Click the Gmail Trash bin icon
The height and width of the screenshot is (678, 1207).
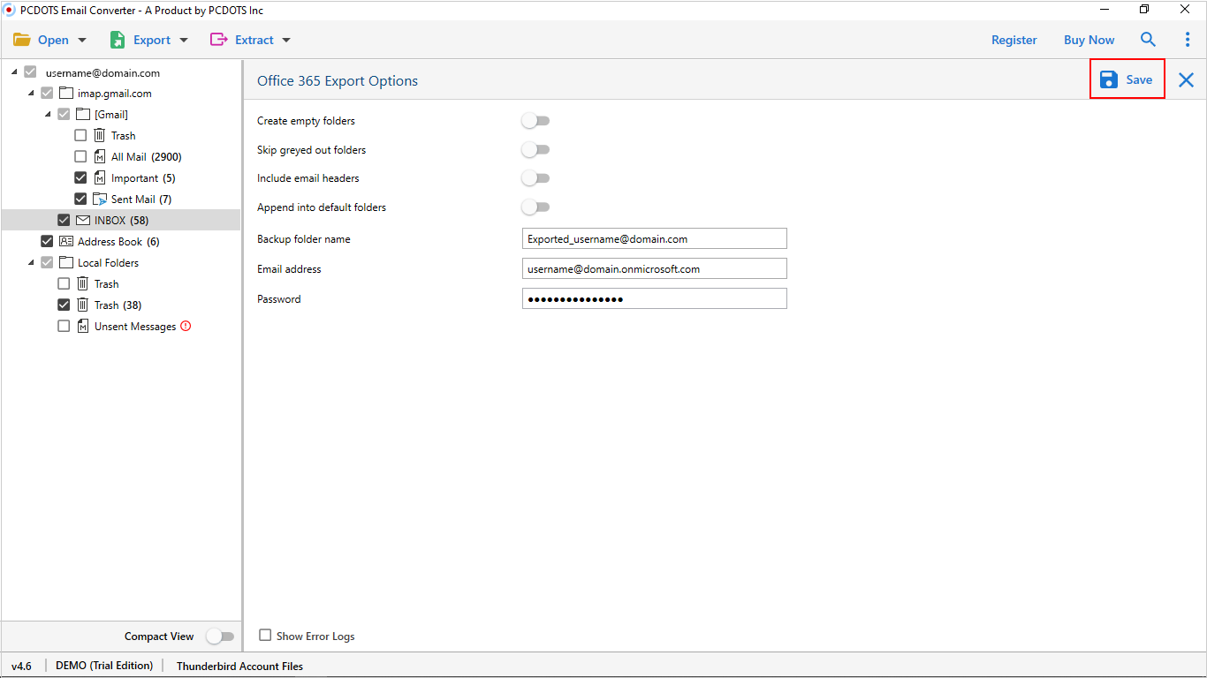point(99,135)
